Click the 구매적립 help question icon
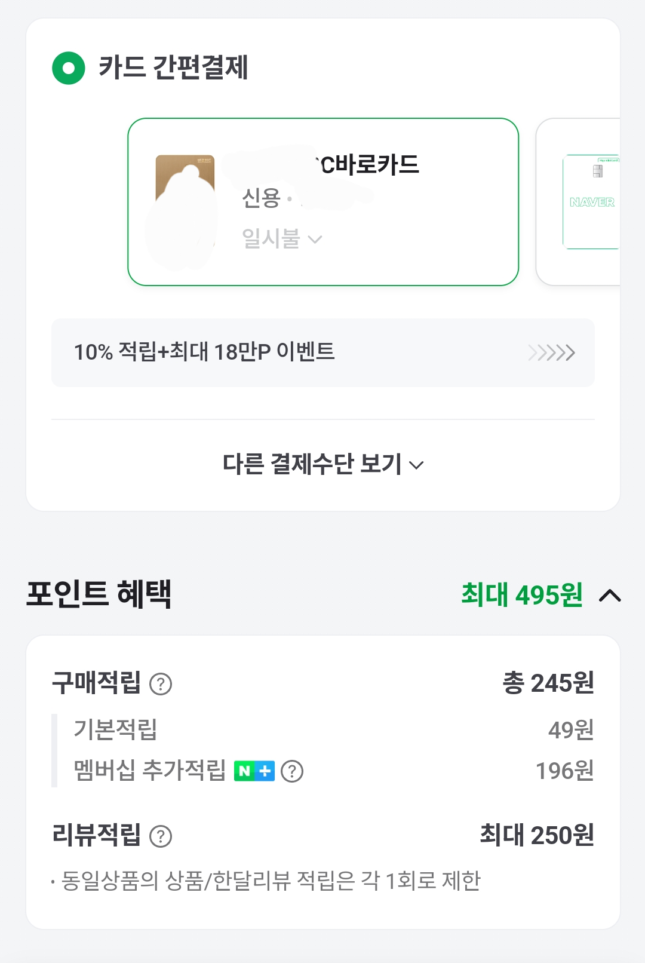This screenshot has width=645, height=963. tap(161, 684)
